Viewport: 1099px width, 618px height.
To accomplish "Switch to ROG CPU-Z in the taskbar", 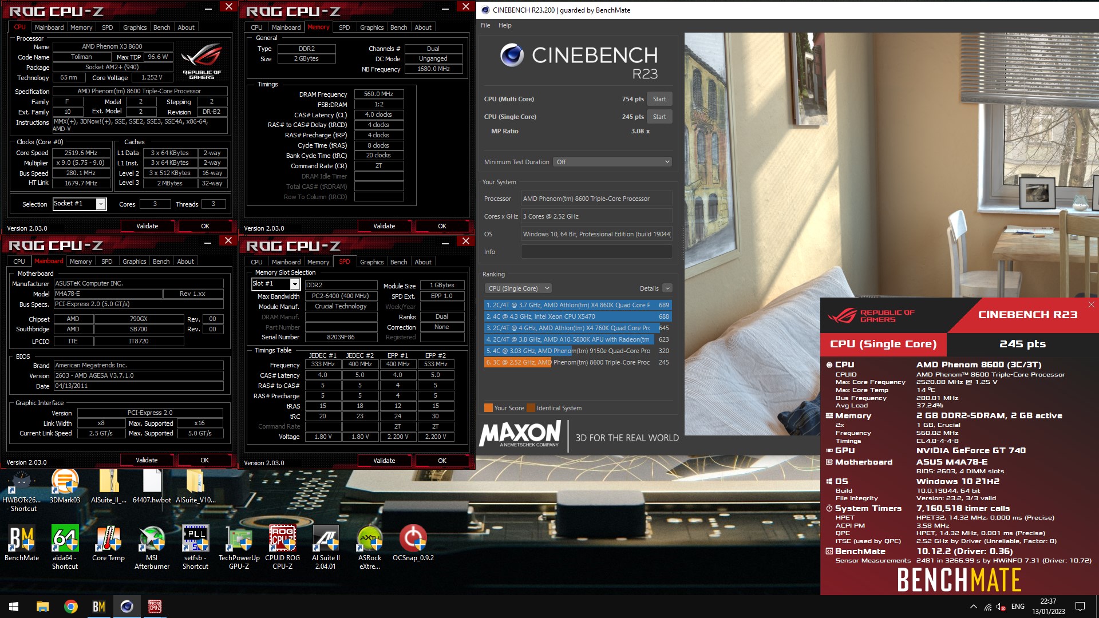I will coord(155,607).
